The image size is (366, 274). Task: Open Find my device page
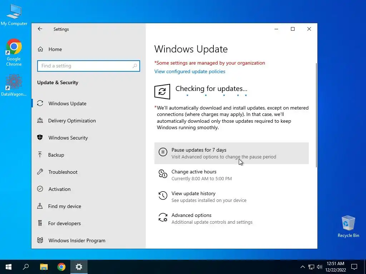pos(65,206)
